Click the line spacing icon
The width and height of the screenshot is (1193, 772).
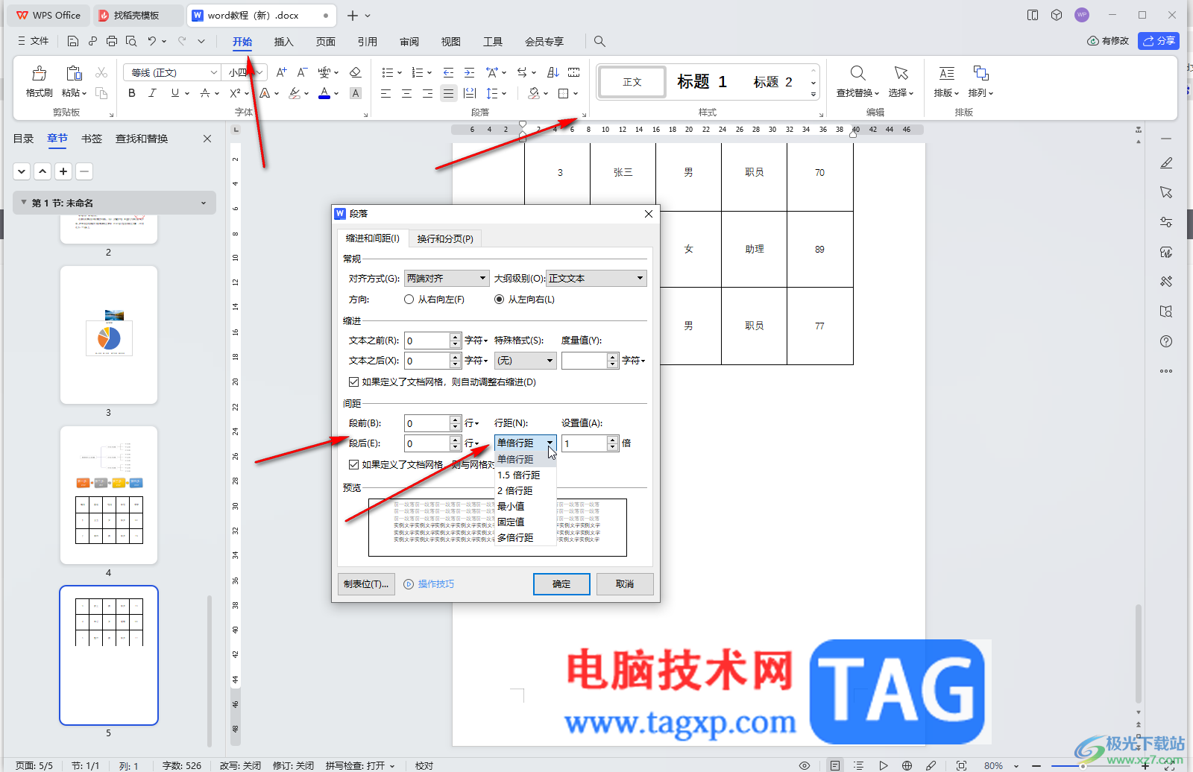click(x=491, y=93)
